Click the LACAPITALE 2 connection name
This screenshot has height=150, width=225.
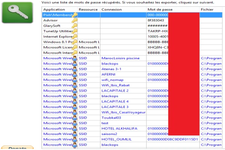tap(115, 91)
